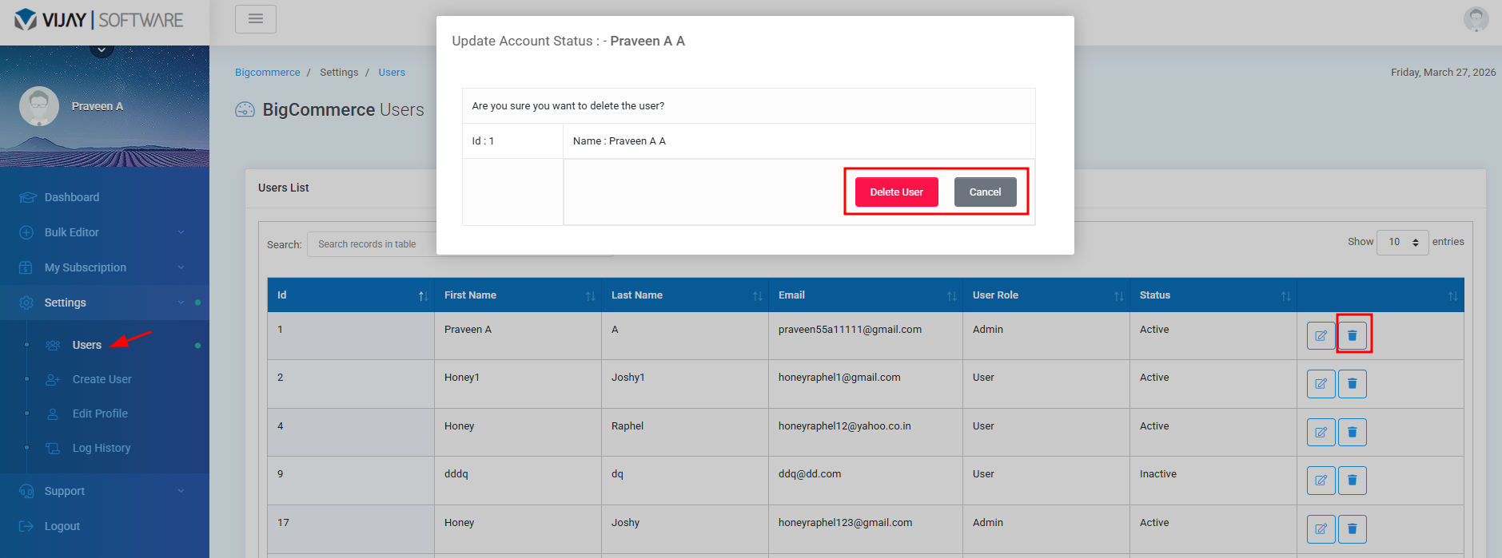Collapse the Settings sidebar menu
The image size is (1502, 558).
[x=105, y=303]
